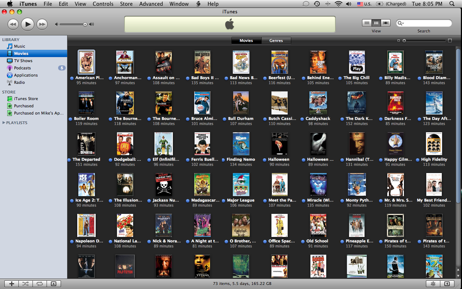The image size is (462, 289).
Task: Click the high-volume speaker icon
Action: [x=92, y=25]
